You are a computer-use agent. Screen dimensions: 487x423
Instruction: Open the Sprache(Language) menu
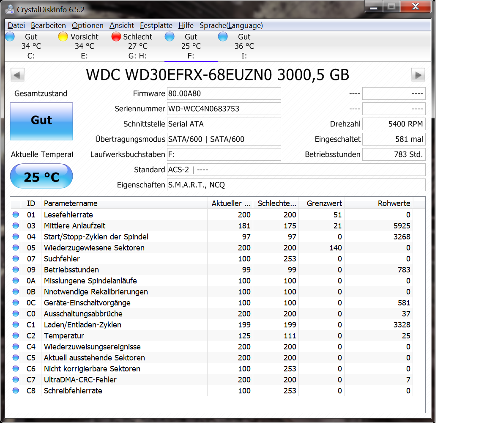point(231,25)
